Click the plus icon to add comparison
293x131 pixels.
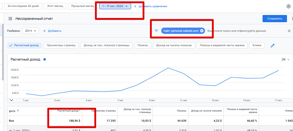tap(135, 6)
